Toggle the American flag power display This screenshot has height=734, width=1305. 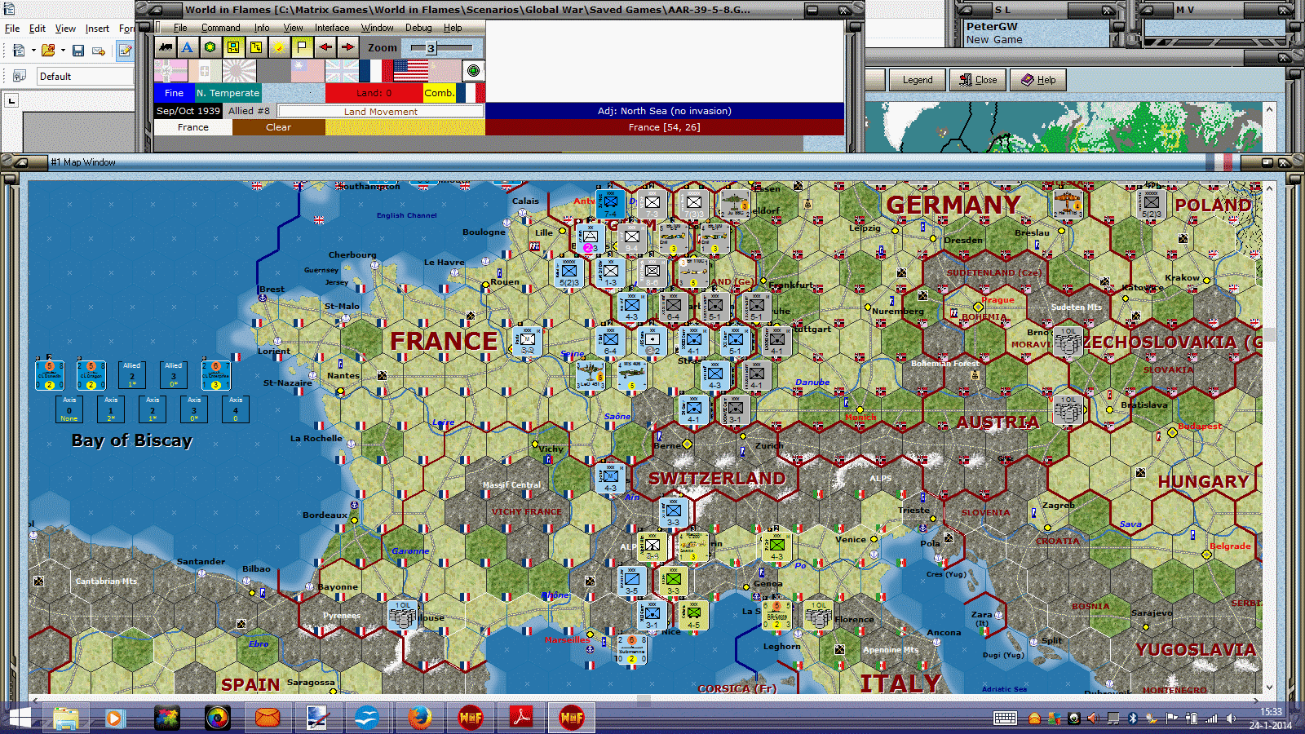[x=412, y=71]
